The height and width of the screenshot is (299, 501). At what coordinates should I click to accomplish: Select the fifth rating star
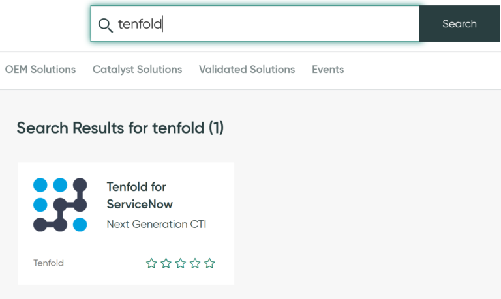[x=209, y=263]
